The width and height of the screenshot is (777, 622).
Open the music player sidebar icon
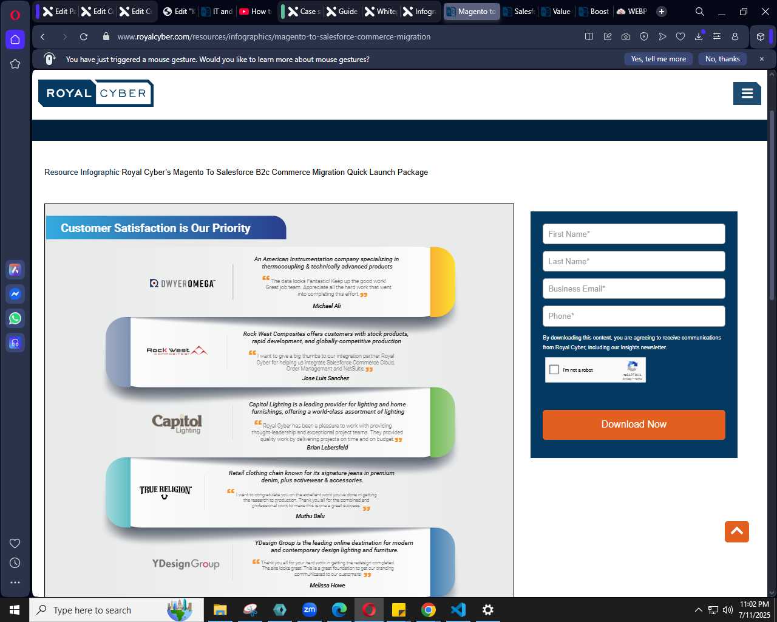click(15, 343)
